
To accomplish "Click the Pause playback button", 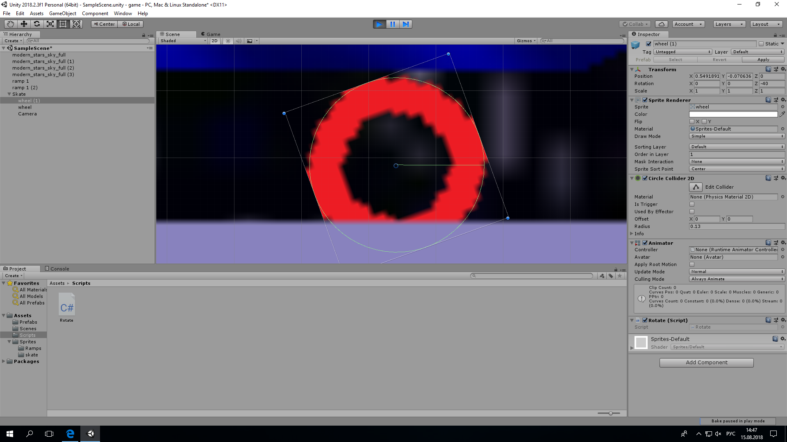I will (393, 24).
